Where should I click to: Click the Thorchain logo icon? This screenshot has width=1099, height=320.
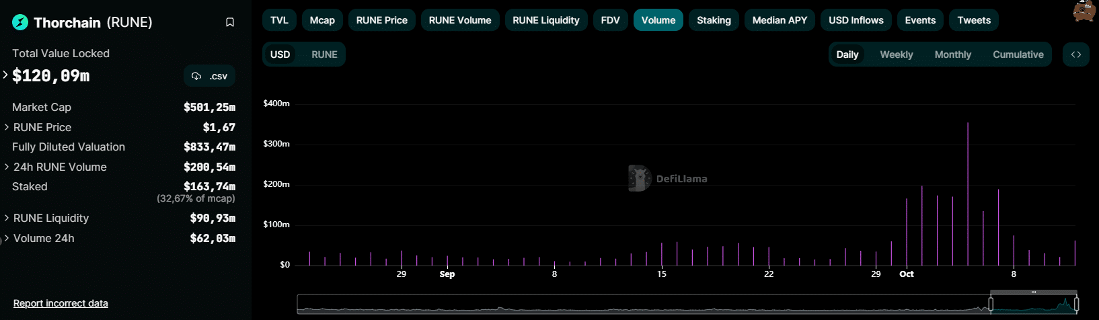pyautogui.click(x=20, y=23)
